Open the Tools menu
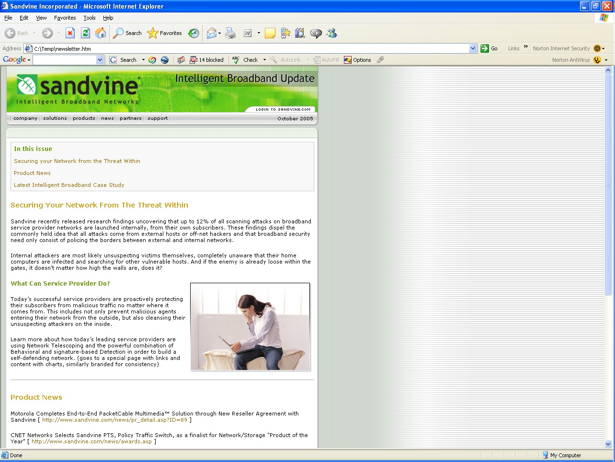615x462 pixels. (x=89, y=18)
